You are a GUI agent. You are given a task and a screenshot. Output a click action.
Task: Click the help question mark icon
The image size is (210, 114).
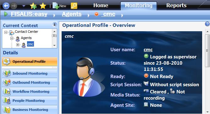point(207,24)
